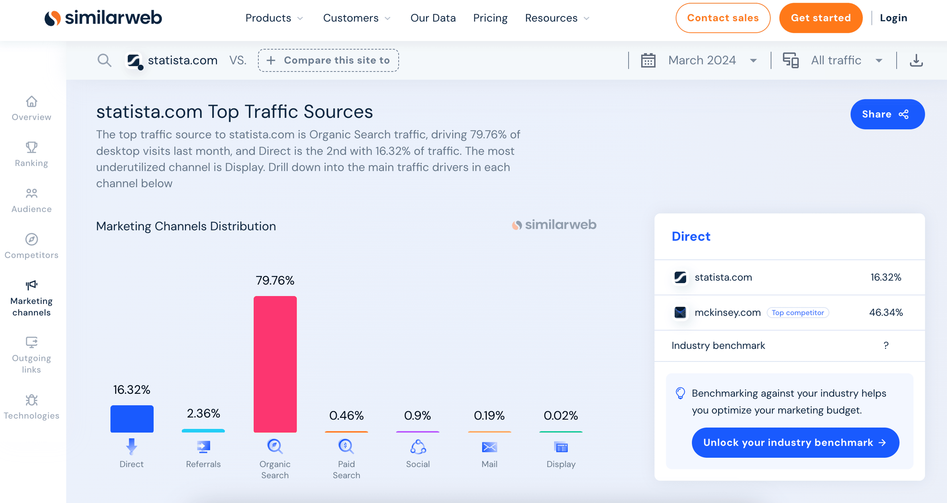Click the 46.34% mckinsey value

point(886,313)
